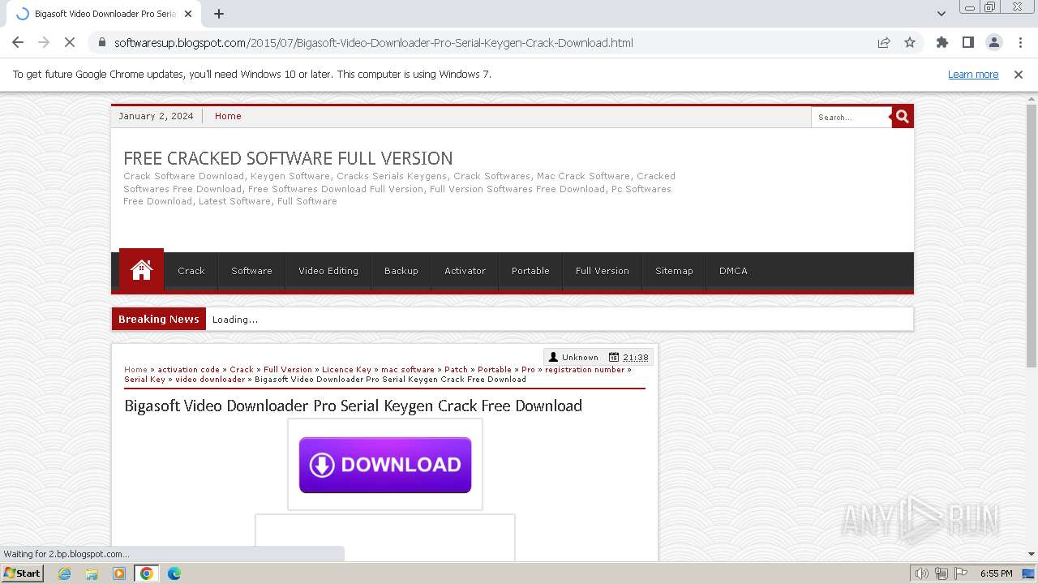Go back to the previous page
The image size is (1038, 584).
[18, 43]
